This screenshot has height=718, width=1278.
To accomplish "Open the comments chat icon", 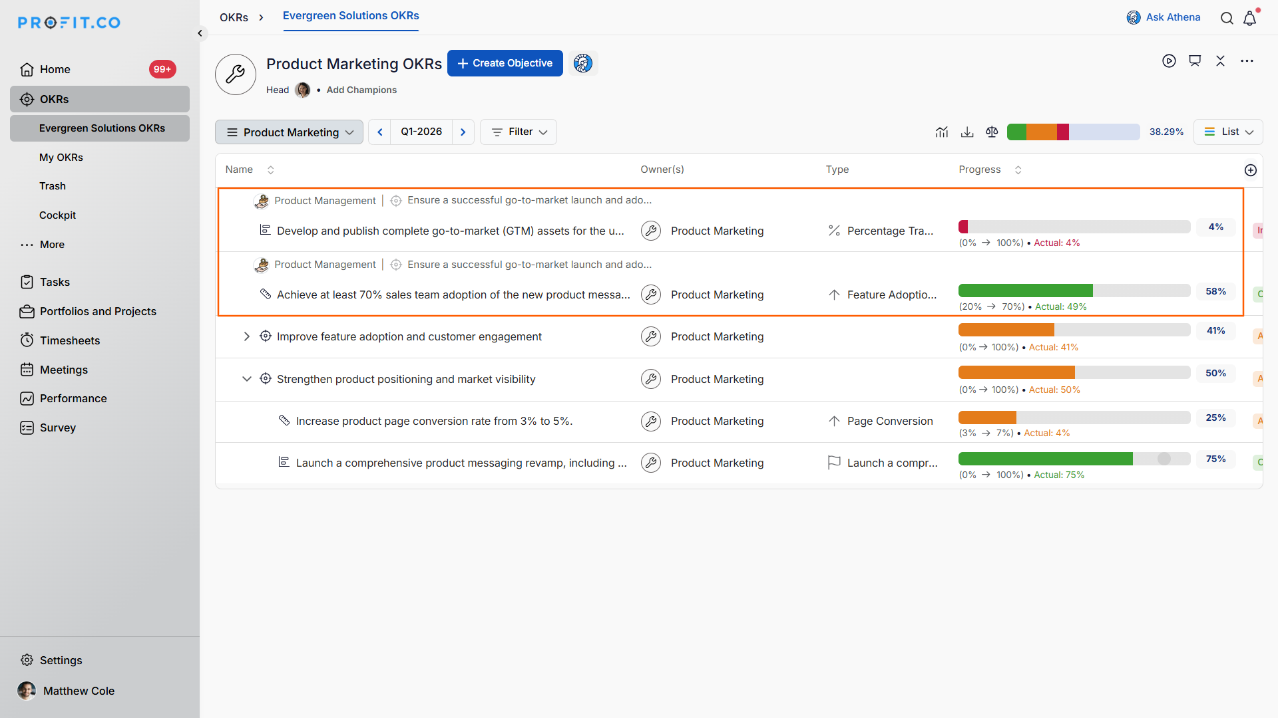I will pyautogui.click(x=1195, y=61).
